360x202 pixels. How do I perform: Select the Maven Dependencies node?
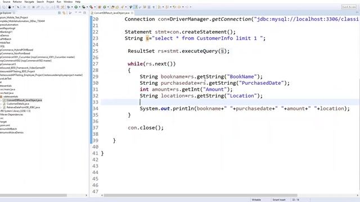coord(11,114)
